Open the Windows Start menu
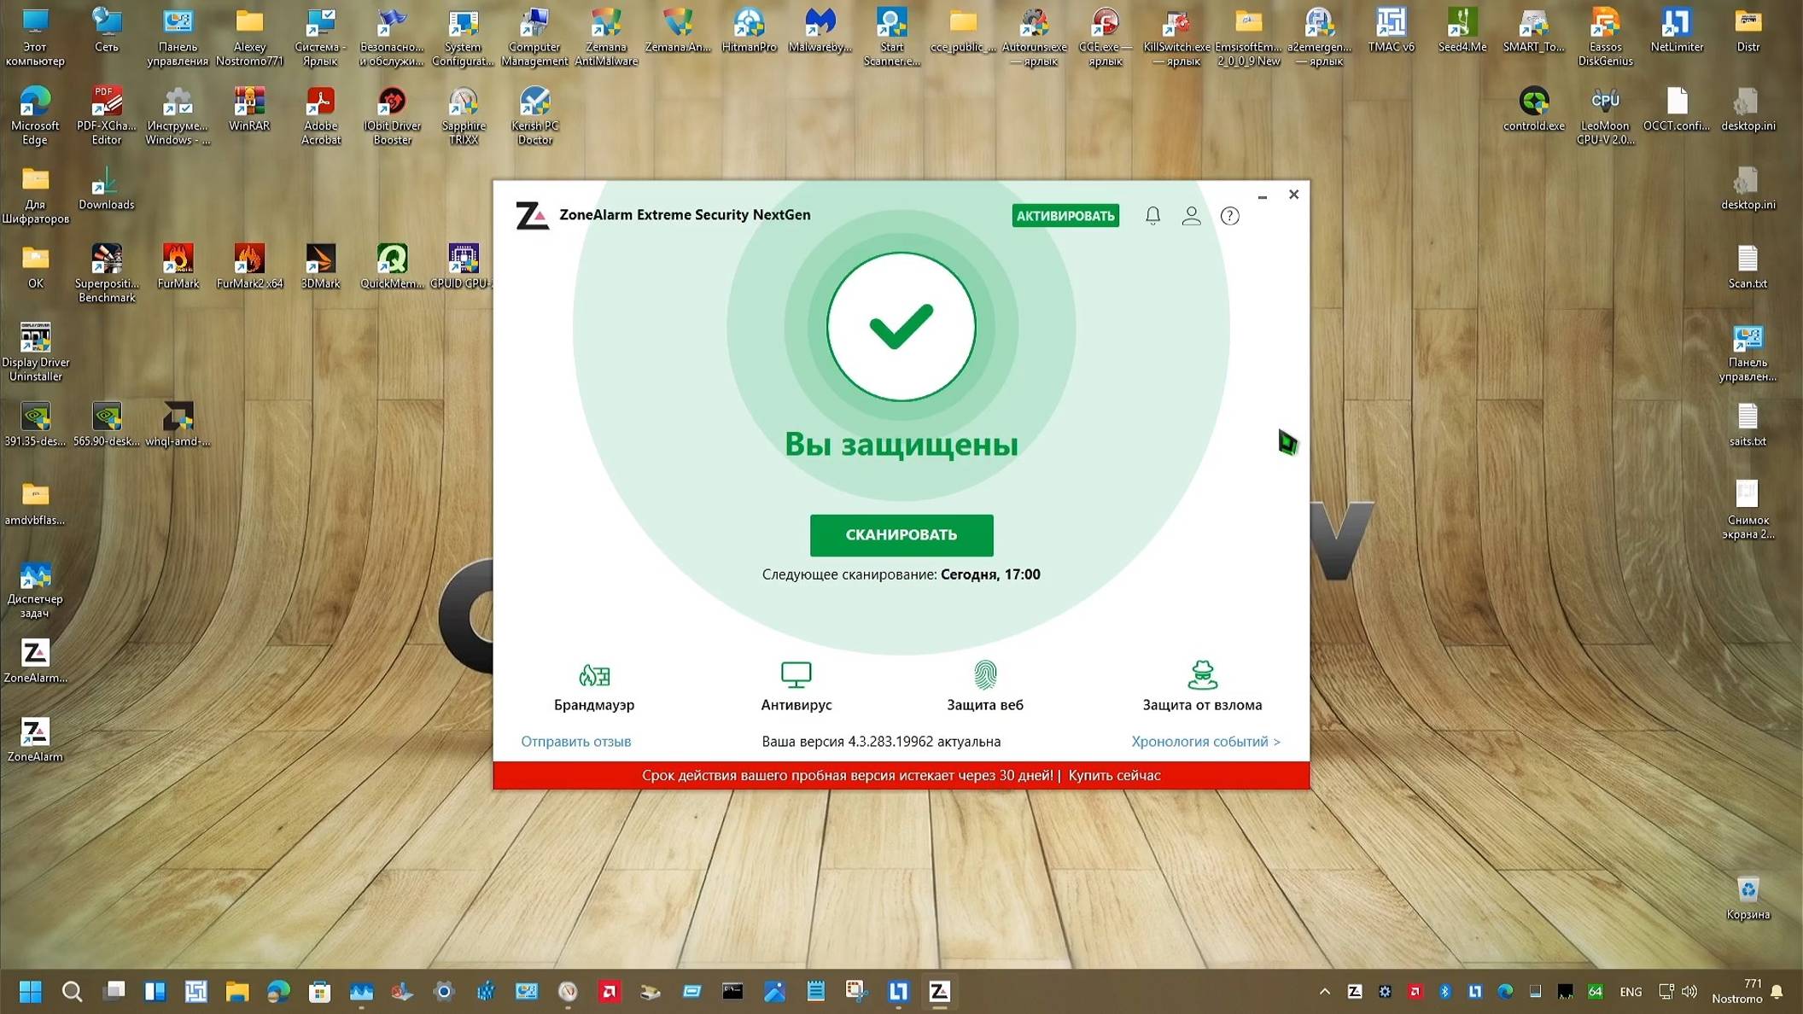The width and height of the screenshot is (1803, 1014). pos(30,991)
